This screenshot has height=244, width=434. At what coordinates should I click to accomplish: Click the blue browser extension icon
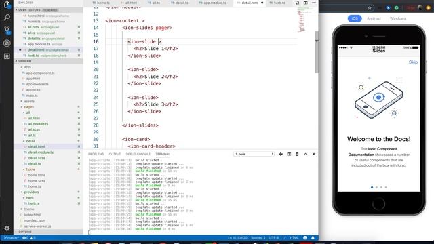click(x=388, y=8)
